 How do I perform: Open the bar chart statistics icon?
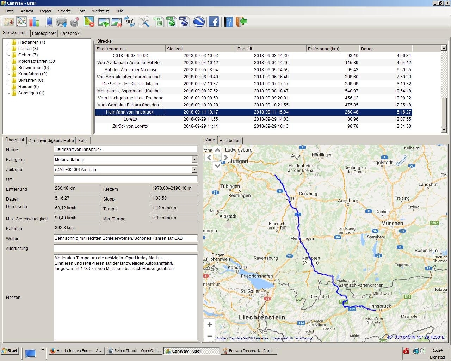point(34,22)
